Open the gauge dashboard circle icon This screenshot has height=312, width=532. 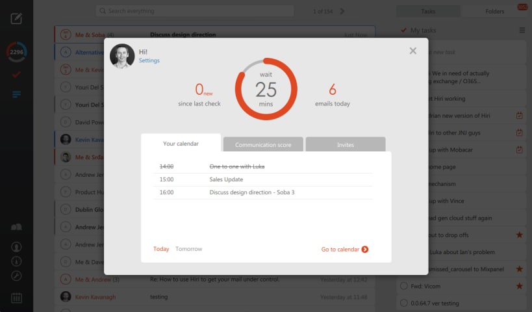16,261
